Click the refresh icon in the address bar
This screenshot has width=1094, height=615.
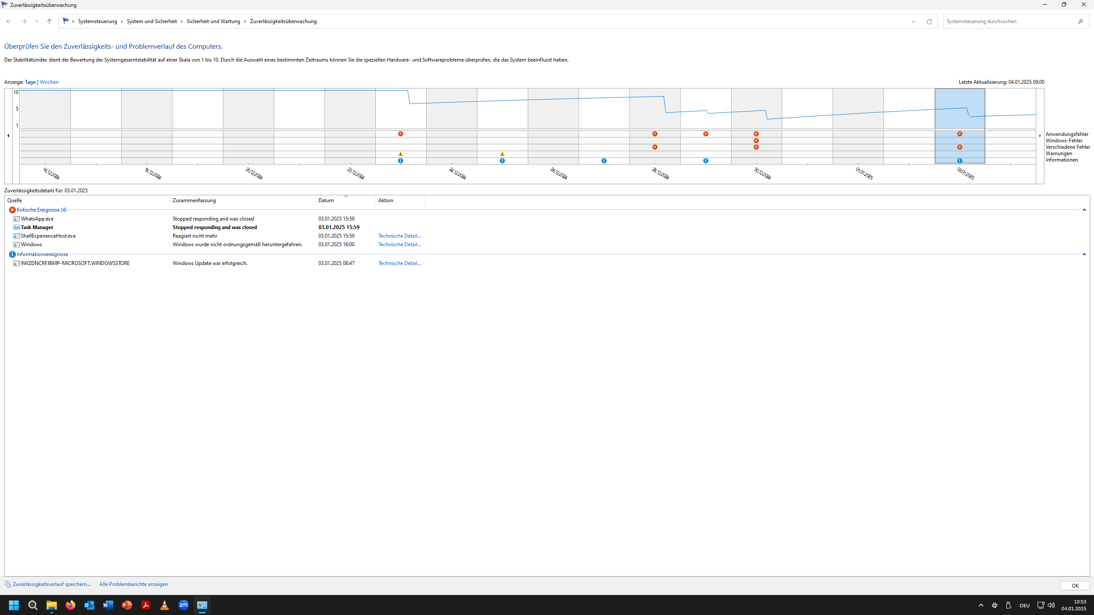click(x=929, y=21)
